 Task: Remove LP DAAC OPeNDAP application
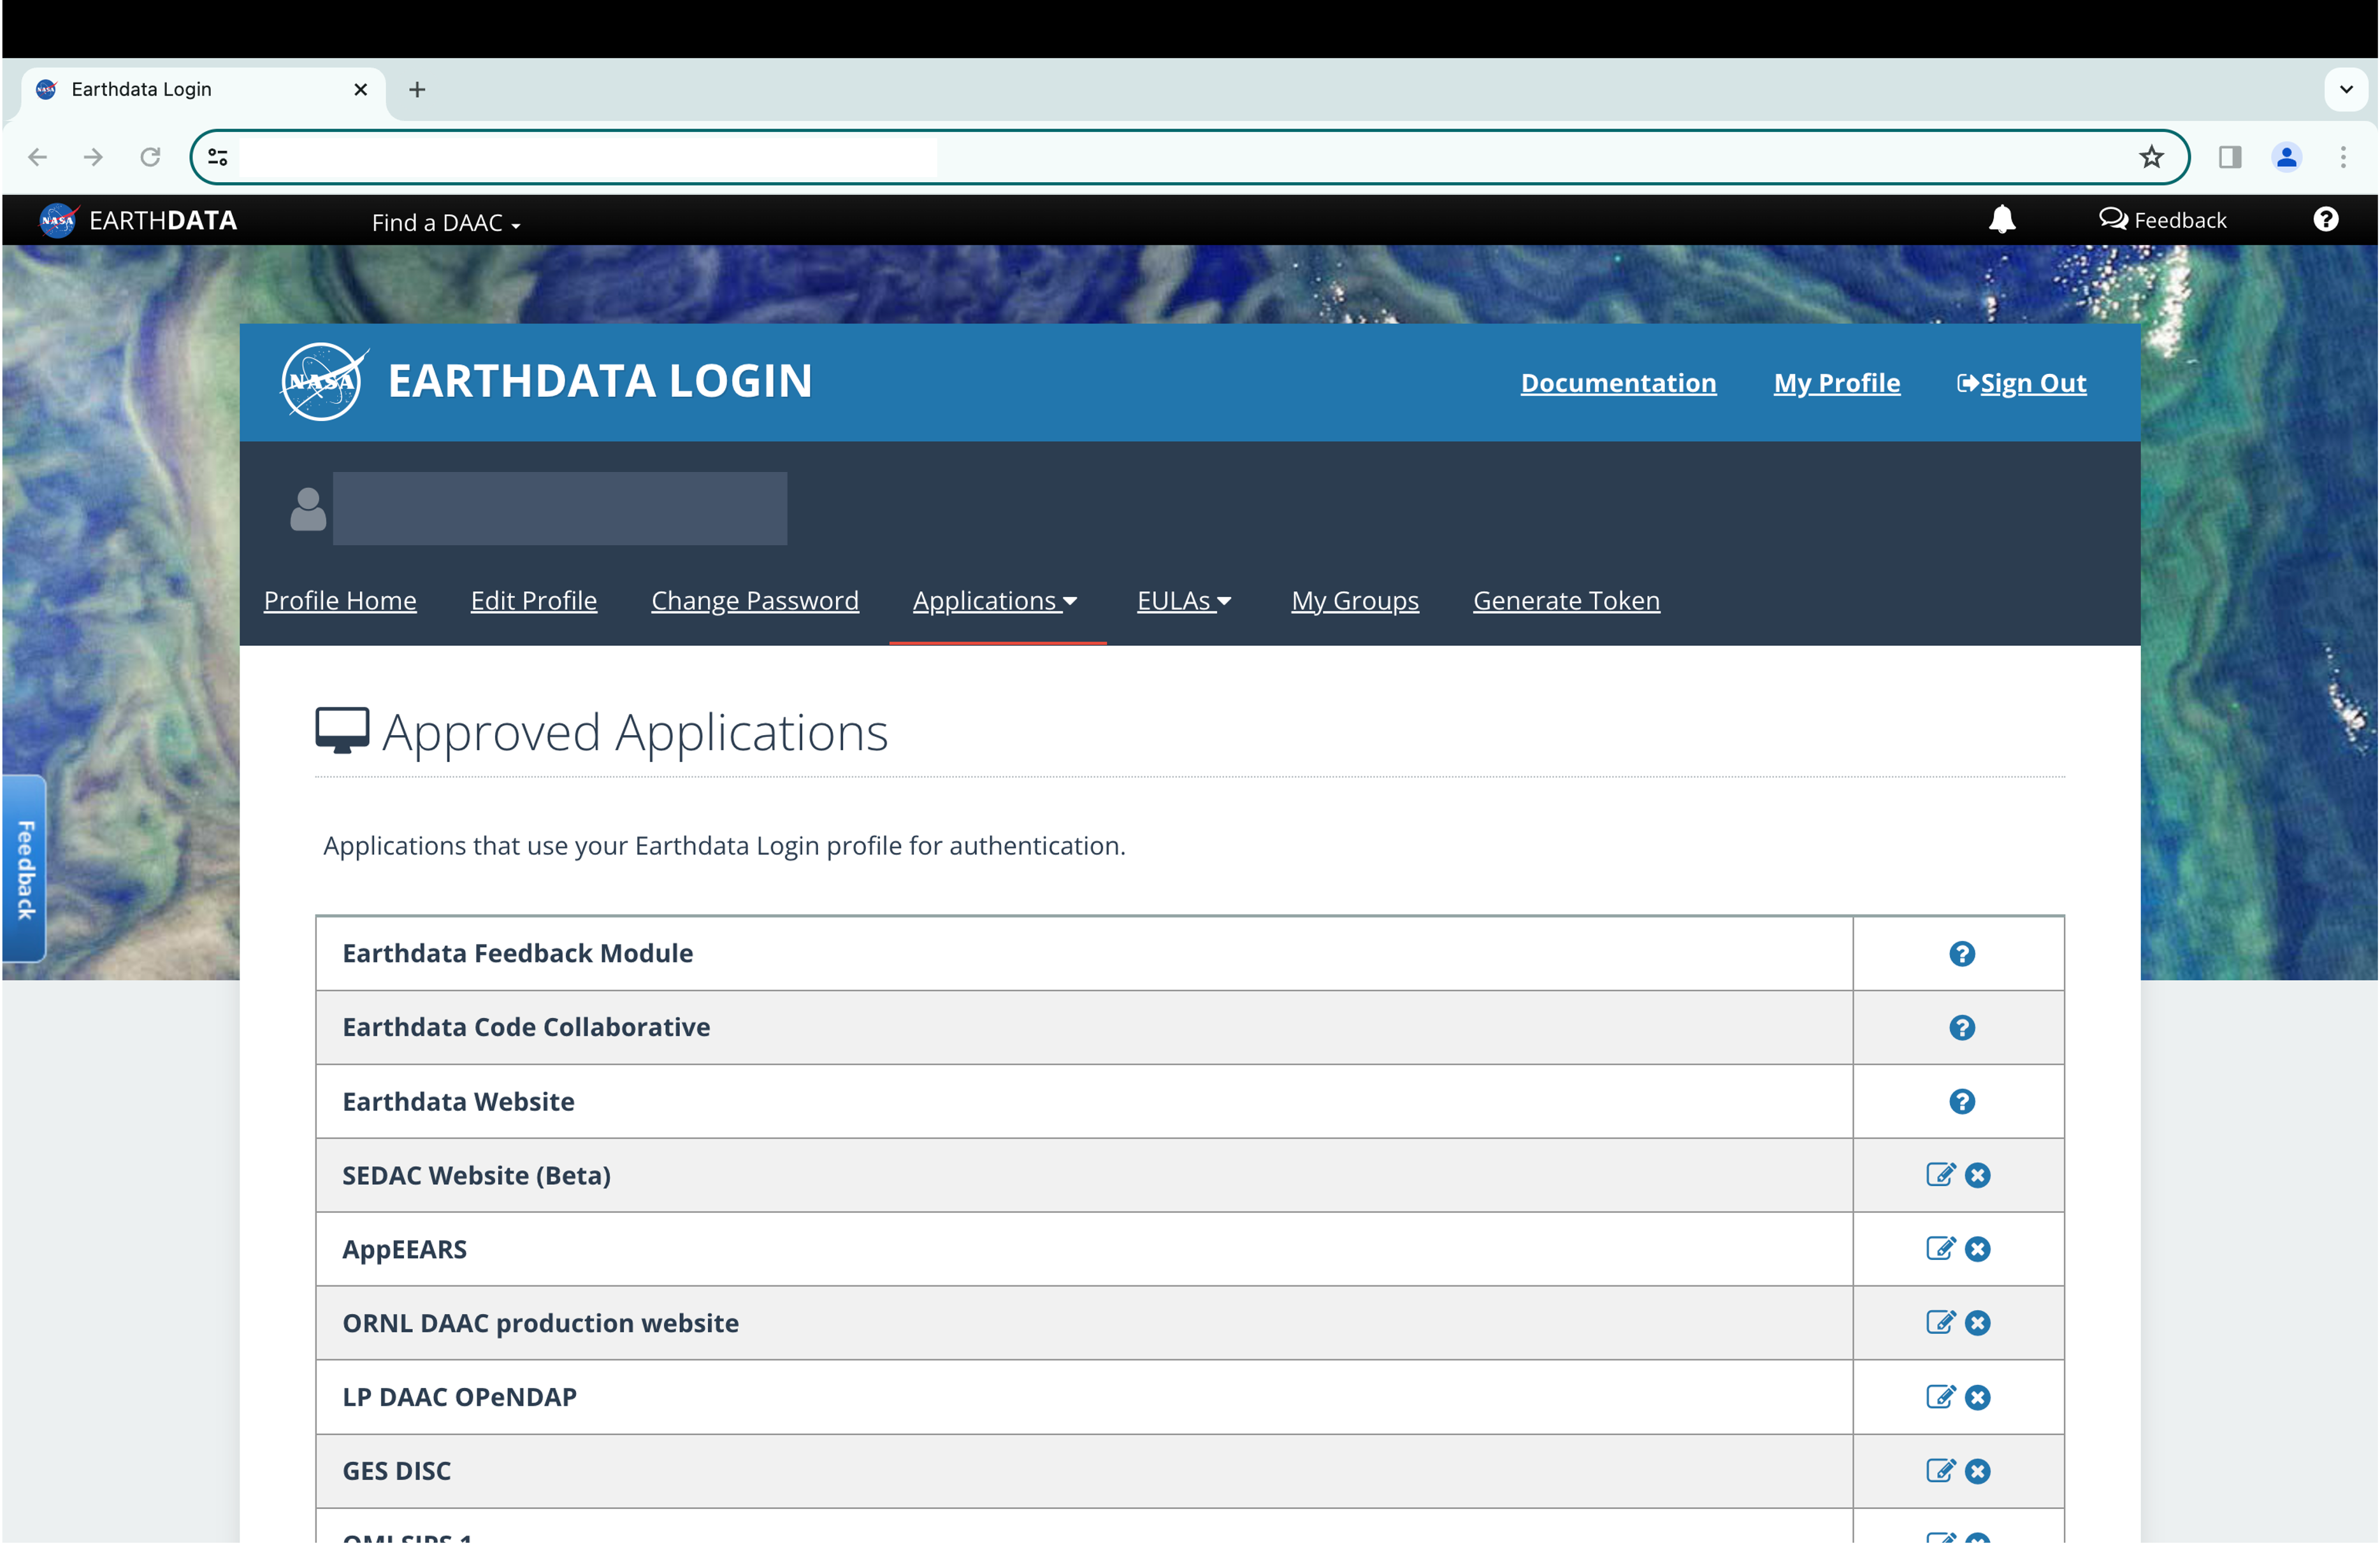click(1978, 1397)
